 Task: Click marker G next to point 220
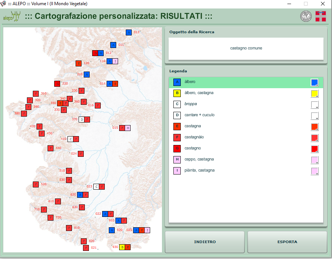[x=57, y=84]
